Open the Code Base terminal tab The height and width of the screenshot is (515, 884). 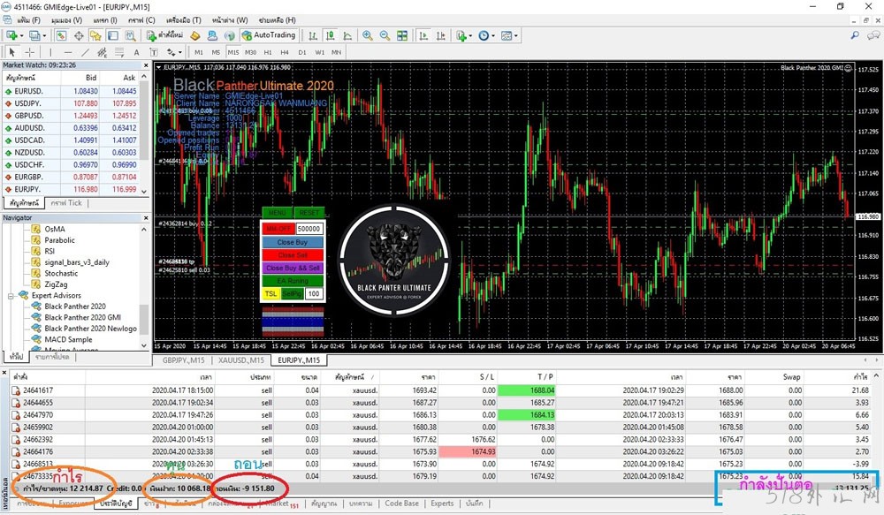click(x=401, y=504)
